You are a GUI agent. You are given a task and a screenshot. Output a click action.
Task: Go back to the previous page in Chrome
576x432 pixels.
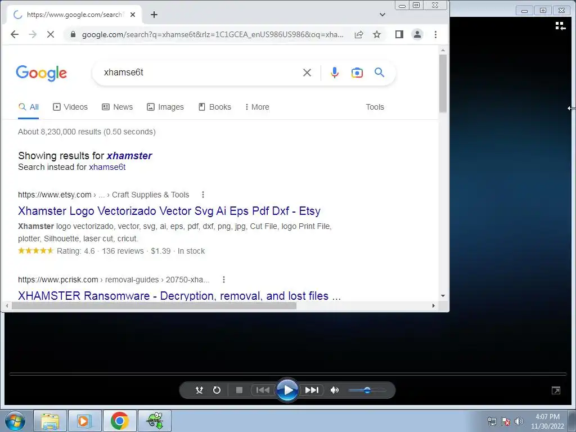pos(15,34)
